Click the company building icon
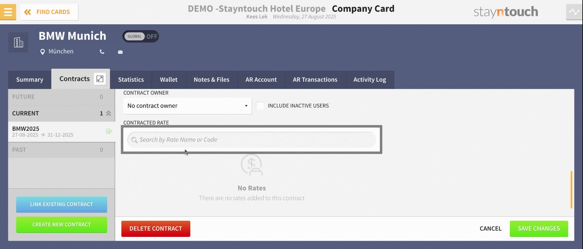Image resolution: width=583 pixels, height=249 pixels. click(x=18, y=42)
